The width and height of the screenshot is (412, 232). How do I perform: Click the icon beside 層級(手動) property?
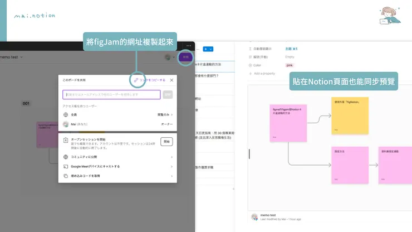pyautogui.click(x=250, y=57)
